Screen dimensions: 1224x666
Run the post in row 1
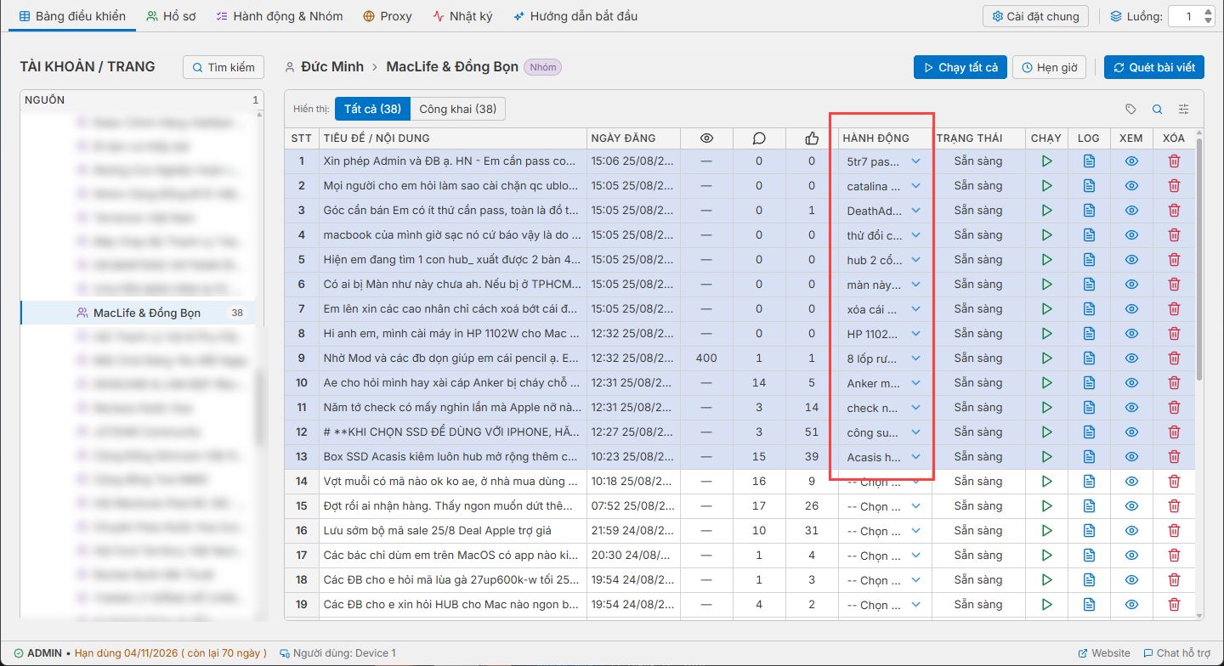(1046, 161)
